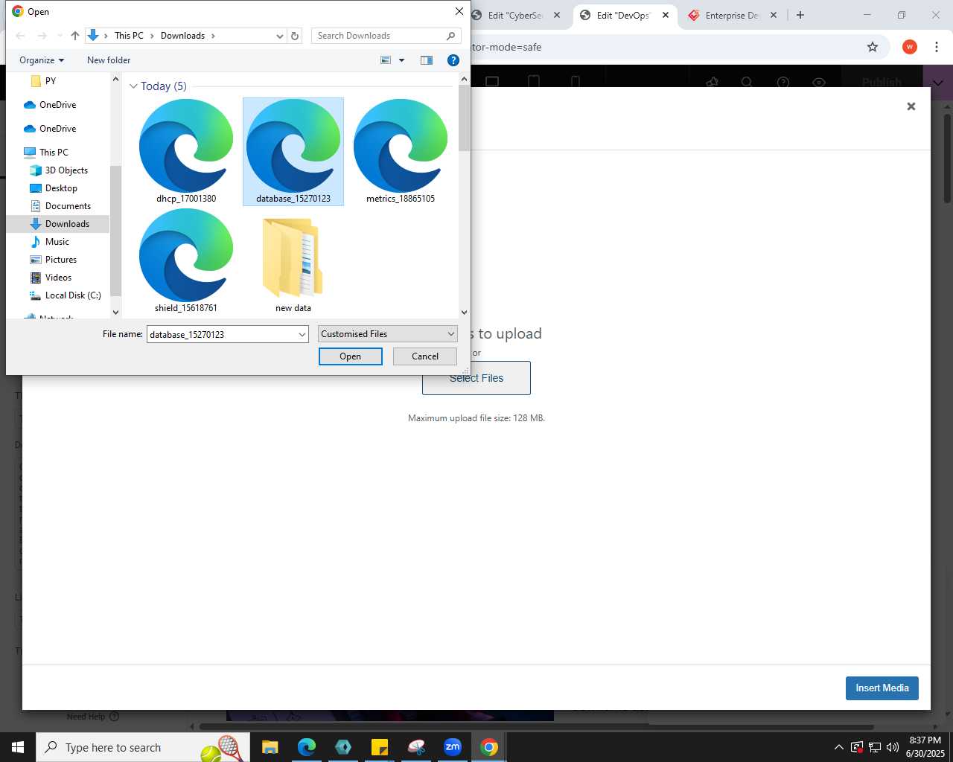The image size is (953, 762).
Task: Click This PC in the address breadcrumb
Action: [129, 36]
